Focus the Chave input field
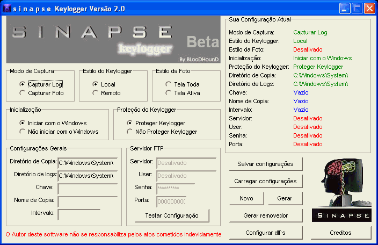Image resolution: width=378 pixels, height=245 pixels. click(87, 188)
